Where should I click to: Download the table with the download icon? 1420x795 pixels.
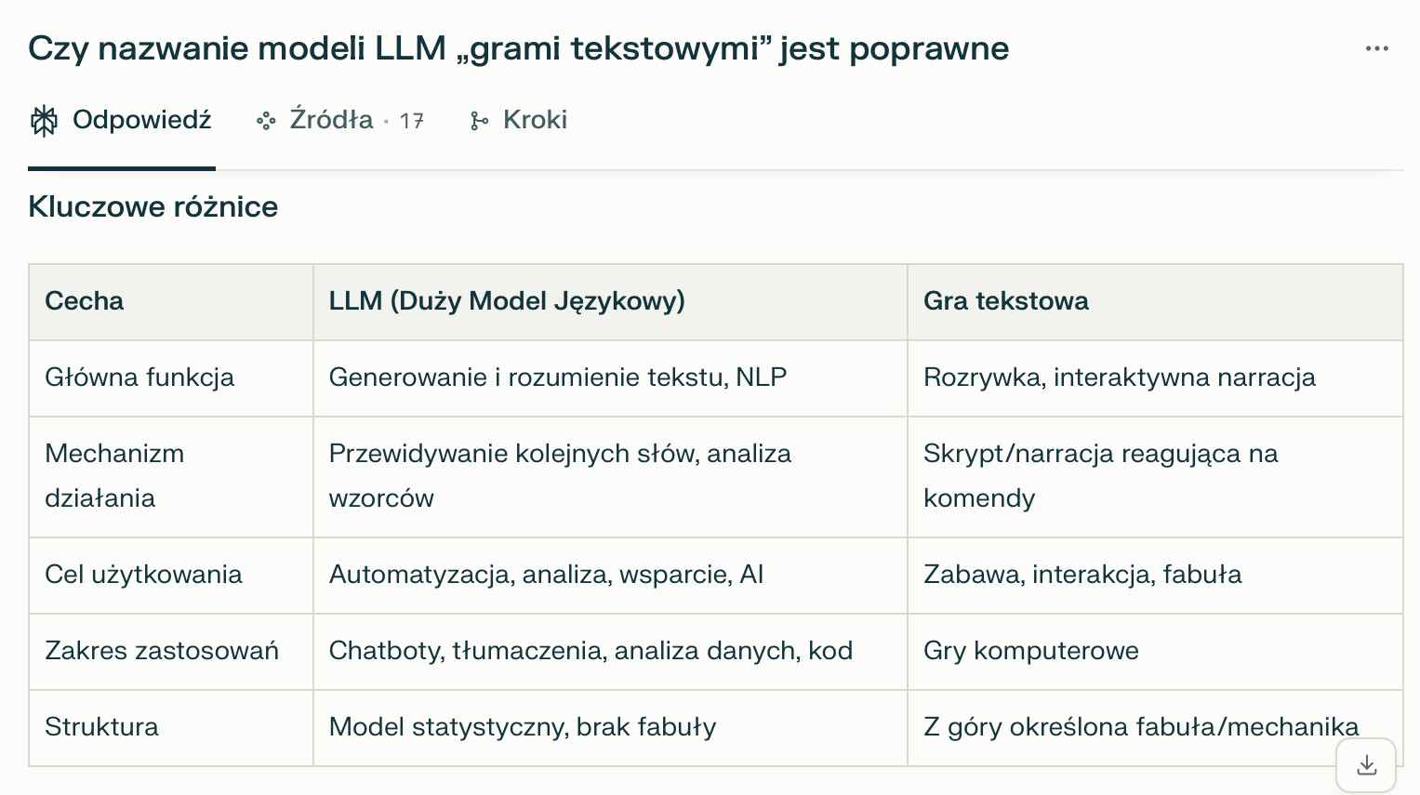click(1366, 765)
